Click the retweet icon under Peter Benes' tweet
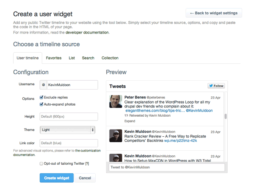Screen dimensions: 254x191 tap(126, 115)
